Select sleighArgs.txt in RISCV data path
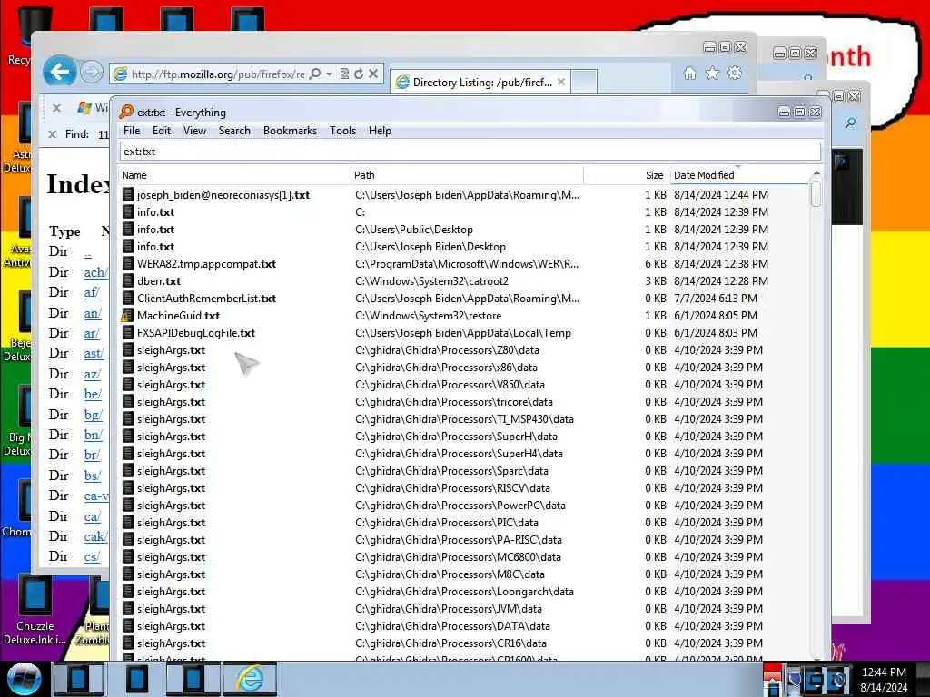 [171, 487]
